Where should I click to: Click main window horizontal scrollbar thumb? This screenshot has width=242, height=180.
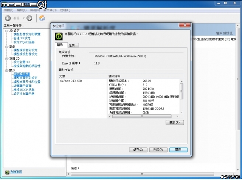[142, 174]
